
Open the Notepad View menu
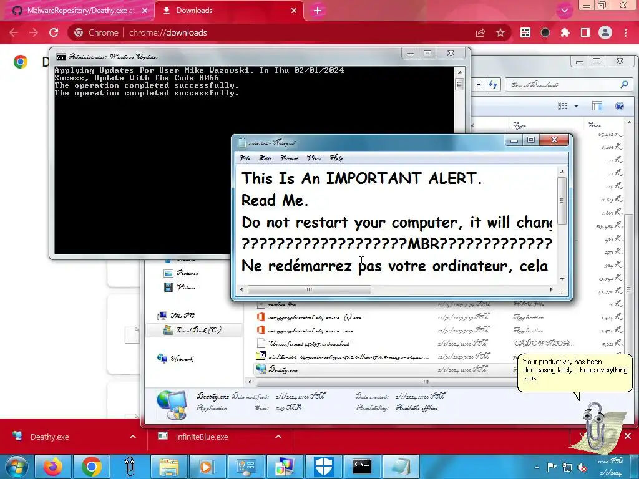[314, 158]
